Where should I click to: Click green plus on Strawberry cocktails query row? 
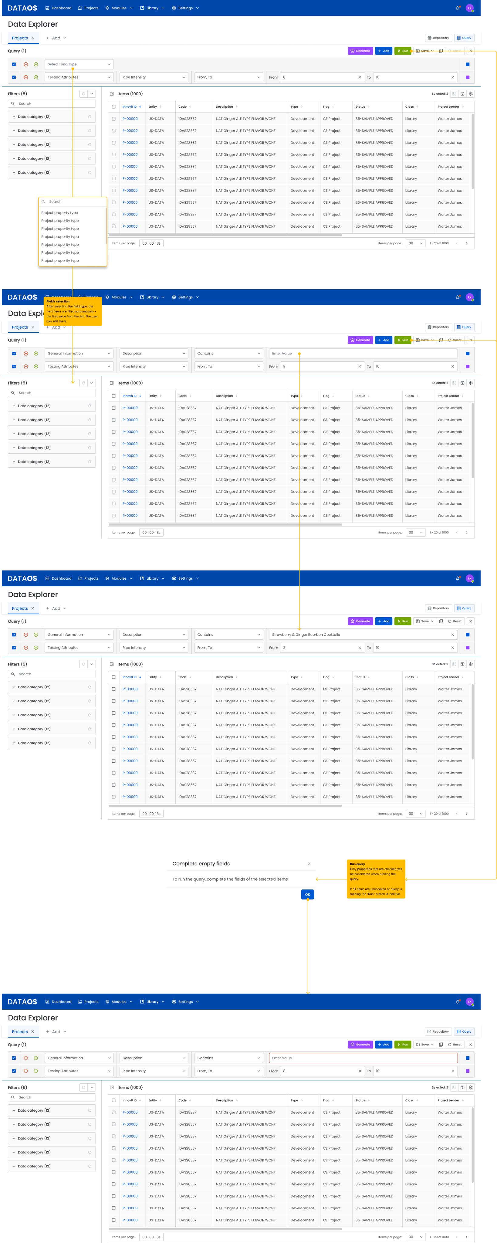pos(36,635)
